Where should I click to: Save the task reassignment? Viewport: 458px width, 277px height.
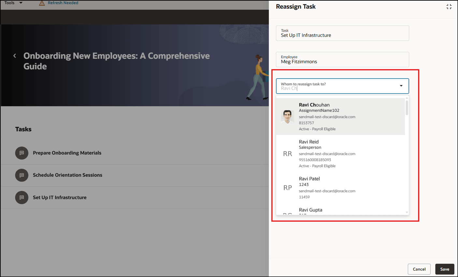[x=445, y=269]
